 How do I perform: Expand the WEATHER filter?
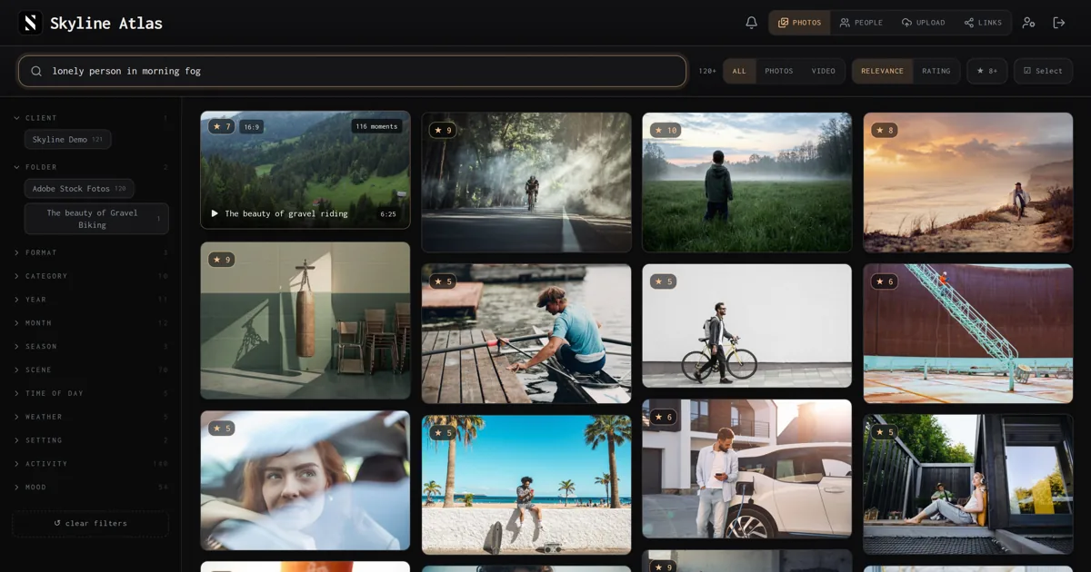point(91,417)
